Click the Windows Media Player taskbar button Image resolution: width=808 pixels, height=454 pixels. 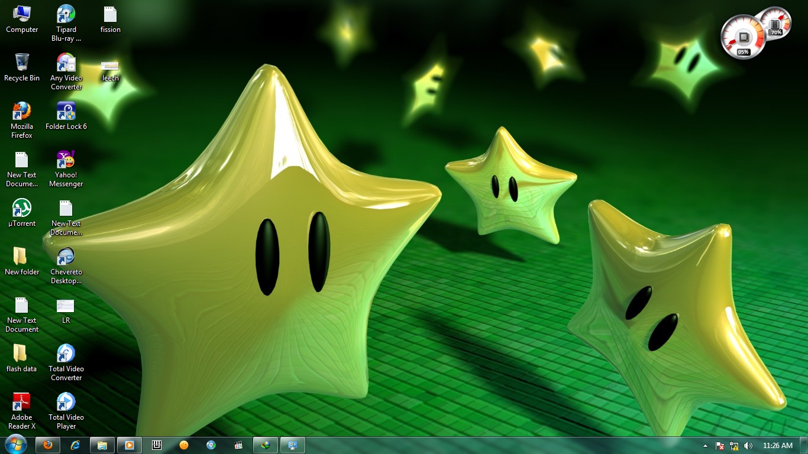point(130,445)
